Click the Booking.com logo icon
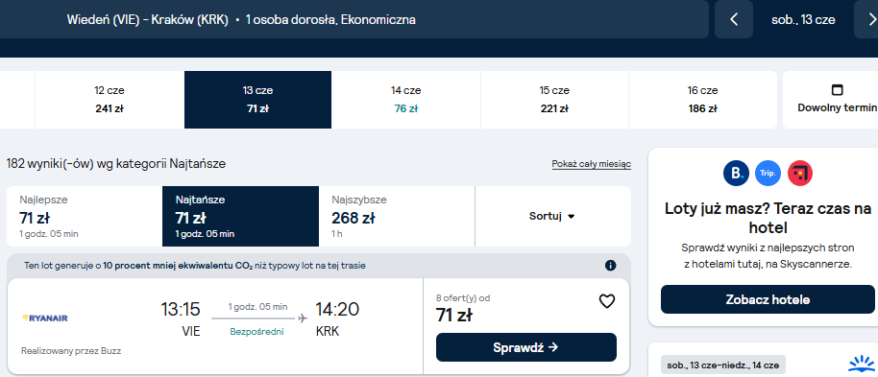This screenshot has height=377, width=878. coord(736,174)
